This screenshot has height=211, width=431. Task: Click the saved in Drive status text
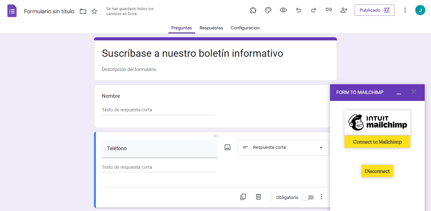(130, 11)
